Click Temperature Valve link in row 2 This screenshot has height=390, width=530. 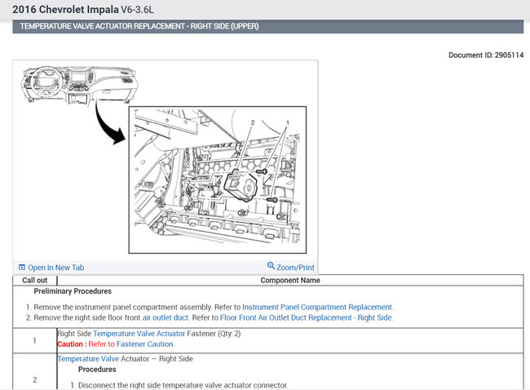(88, 359)
